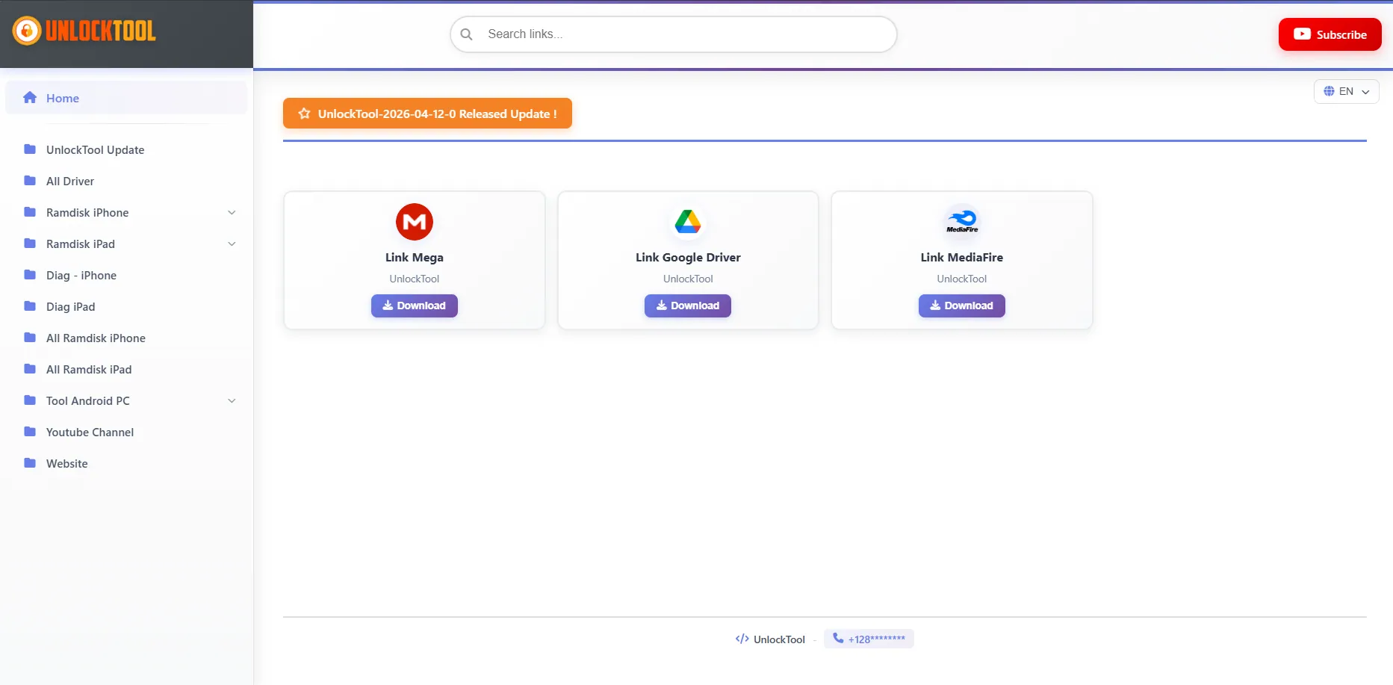Click the globe language icon
1393x685 pixels.
point(1330,91)
